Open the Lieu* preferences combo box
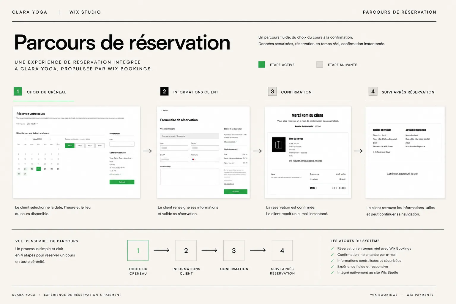 pyautogui.click(x=122, y=144)
